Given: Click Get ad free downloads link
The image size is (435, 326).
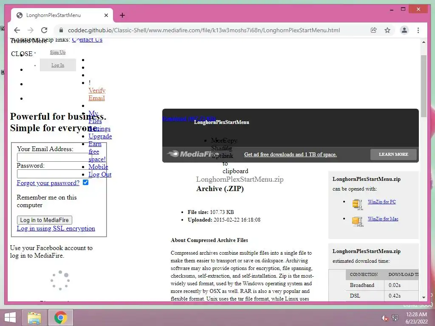Looking at the screenshot, I should [x=291, y=155].
